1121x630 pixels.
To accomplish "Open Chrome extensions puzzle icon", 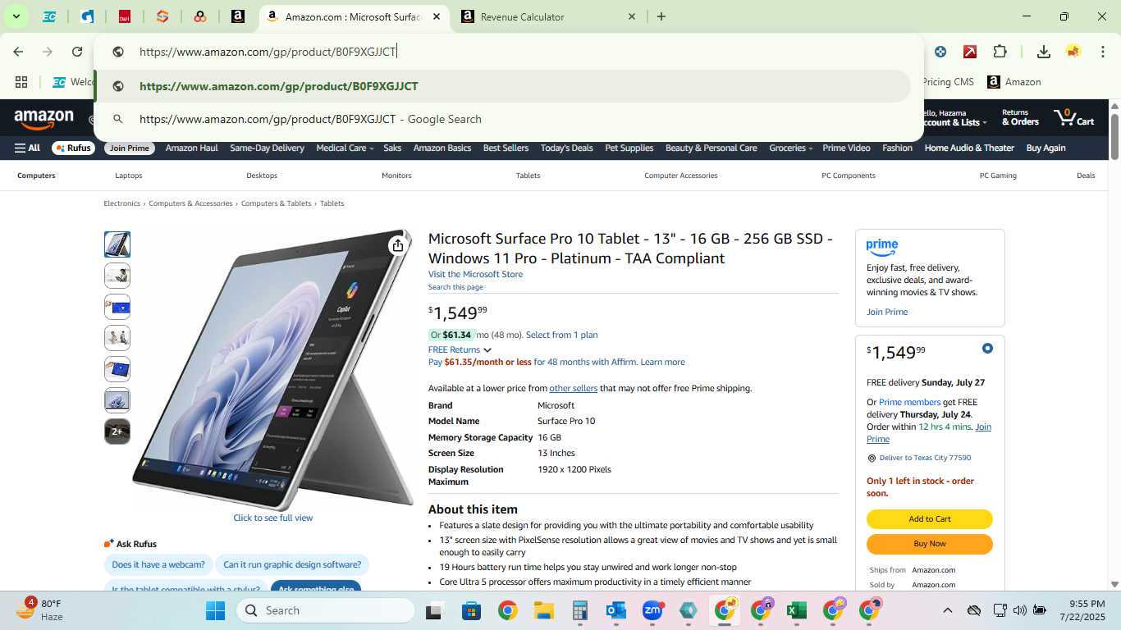I will pos(1000,52).
